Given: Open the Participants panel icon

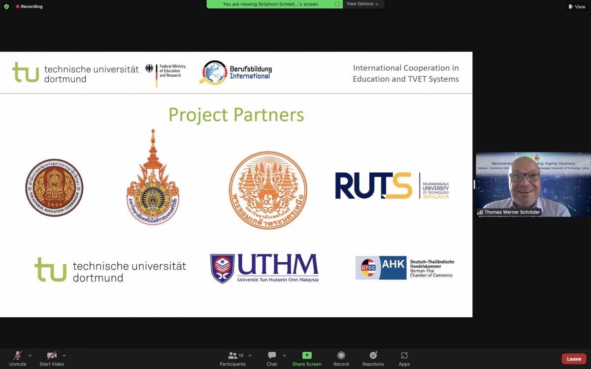Looking at the screenshot, I should pos(232,356).
